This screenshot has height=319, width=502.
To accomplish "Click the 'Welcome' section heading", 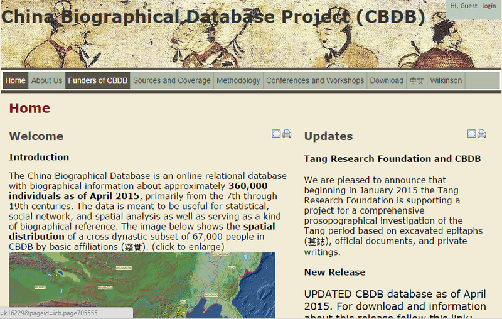I will click(x=36, y=136).
